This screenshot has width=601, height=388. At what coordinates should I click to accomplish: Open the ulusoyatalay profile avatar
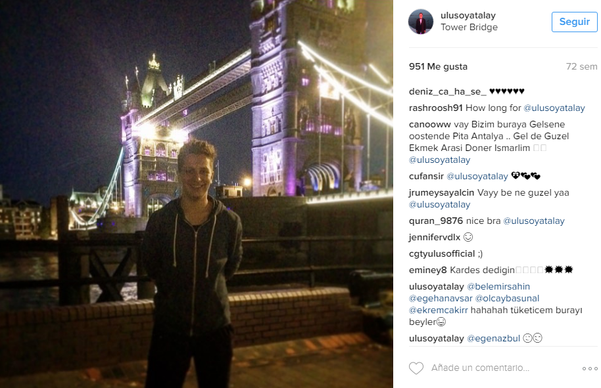click(x=420, y=22)
